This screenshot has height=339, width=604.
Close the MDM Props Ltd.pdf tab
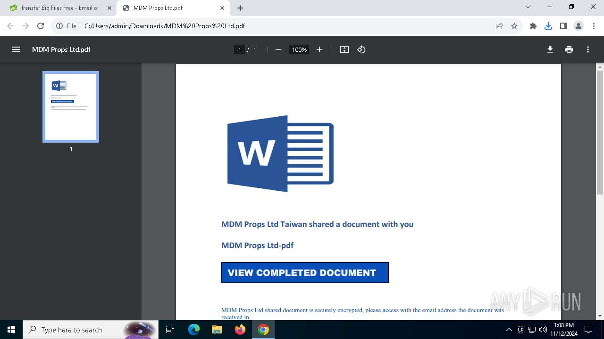coord(222,8)
